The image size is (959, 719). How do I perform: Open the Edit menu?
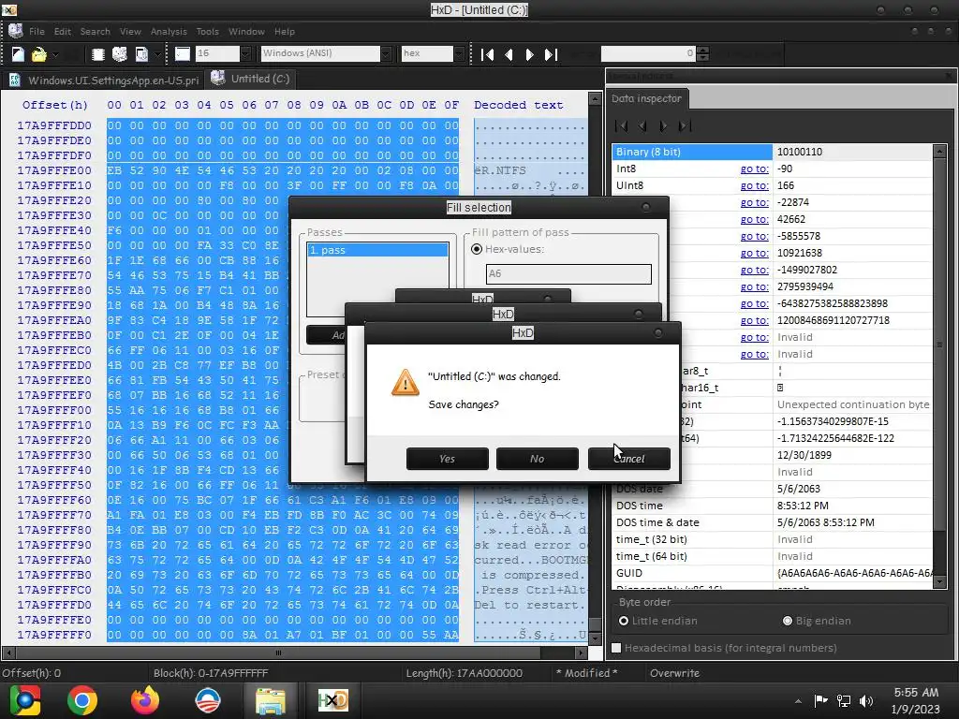(x=63, y=31)
